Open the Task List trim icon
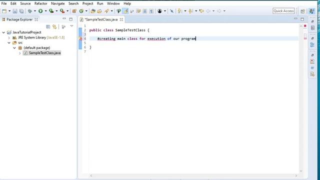 pos(312,28)
